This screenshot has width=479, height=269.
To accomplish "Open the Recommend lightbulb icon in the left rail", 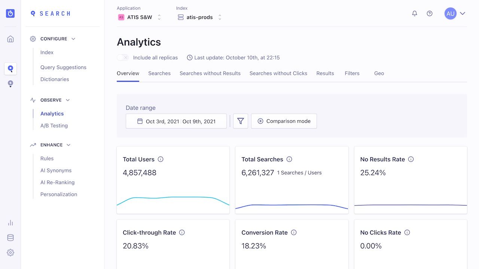I will (10, 84).
